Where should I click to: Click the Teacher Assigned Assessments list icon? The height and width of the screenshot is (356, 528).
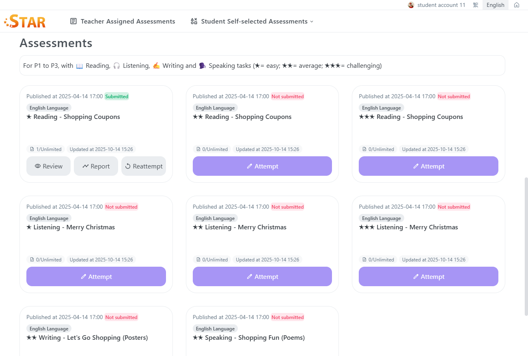click(73, 21)
